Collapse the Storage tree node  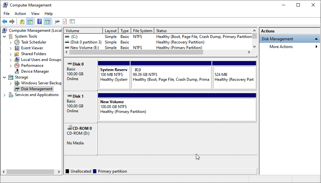[4, 78]
